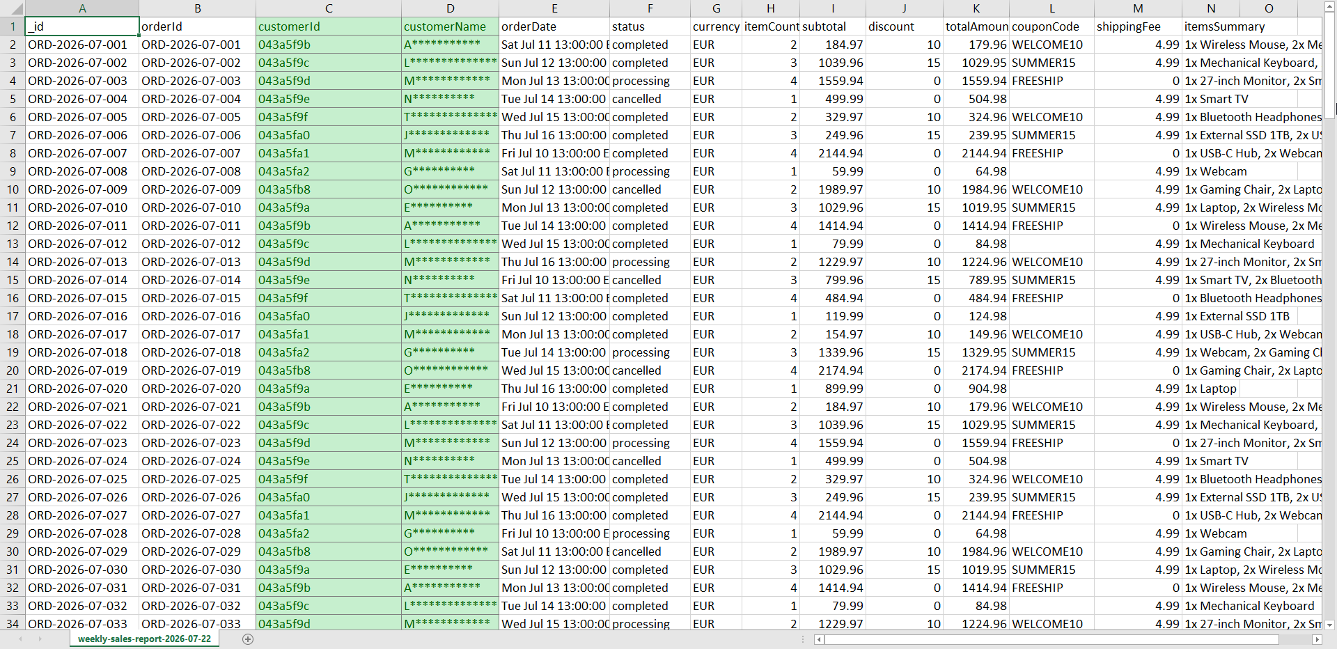The height and width of the screenshot is (649, 1337).
Task: Select cell B5 with ORD-2026-07-004
Action: [197, 99]
